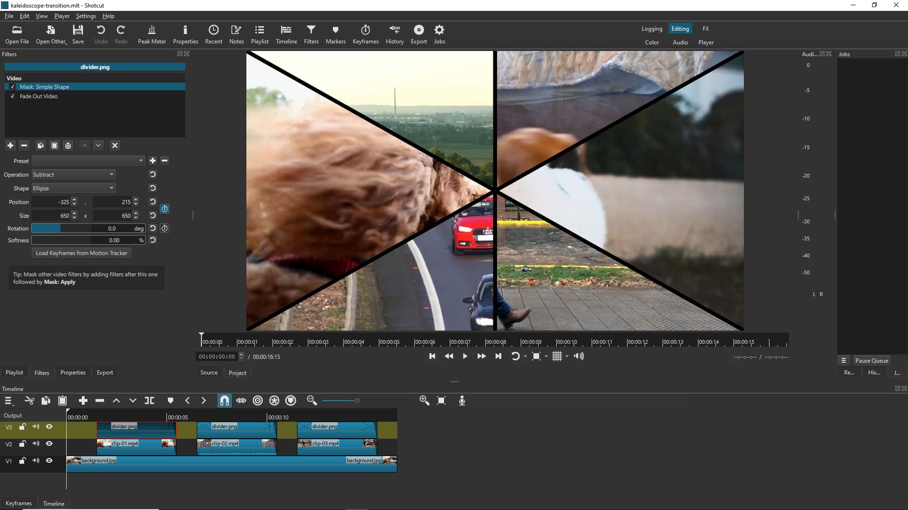Open the Settings menu
This screenshot has width=908, height=510.
(86, 16)
